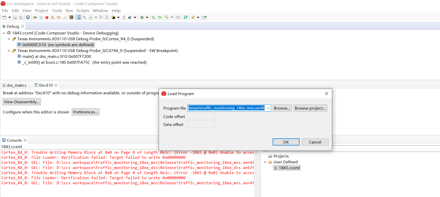
Task: Toggle the highlighted connect target icon
Action: [79, 17]
